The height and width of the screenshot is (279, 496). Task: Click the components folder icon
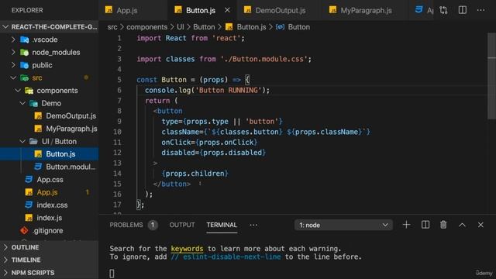coord(29,91)
